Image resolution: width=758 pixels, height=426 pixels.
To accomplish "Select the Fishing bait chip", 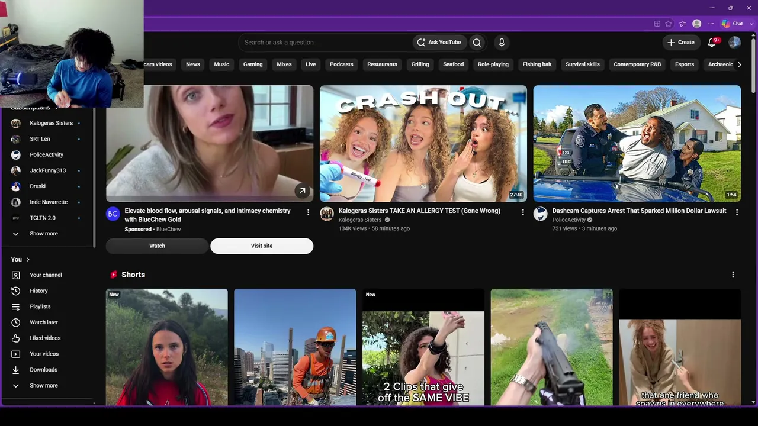I will point(537,64).
